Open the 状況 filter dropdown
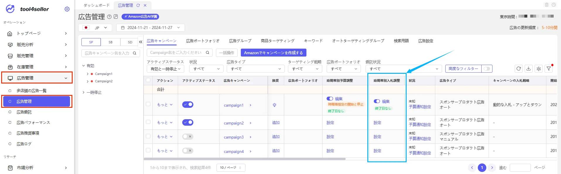The image size is (561, 174). pos(207,69)
